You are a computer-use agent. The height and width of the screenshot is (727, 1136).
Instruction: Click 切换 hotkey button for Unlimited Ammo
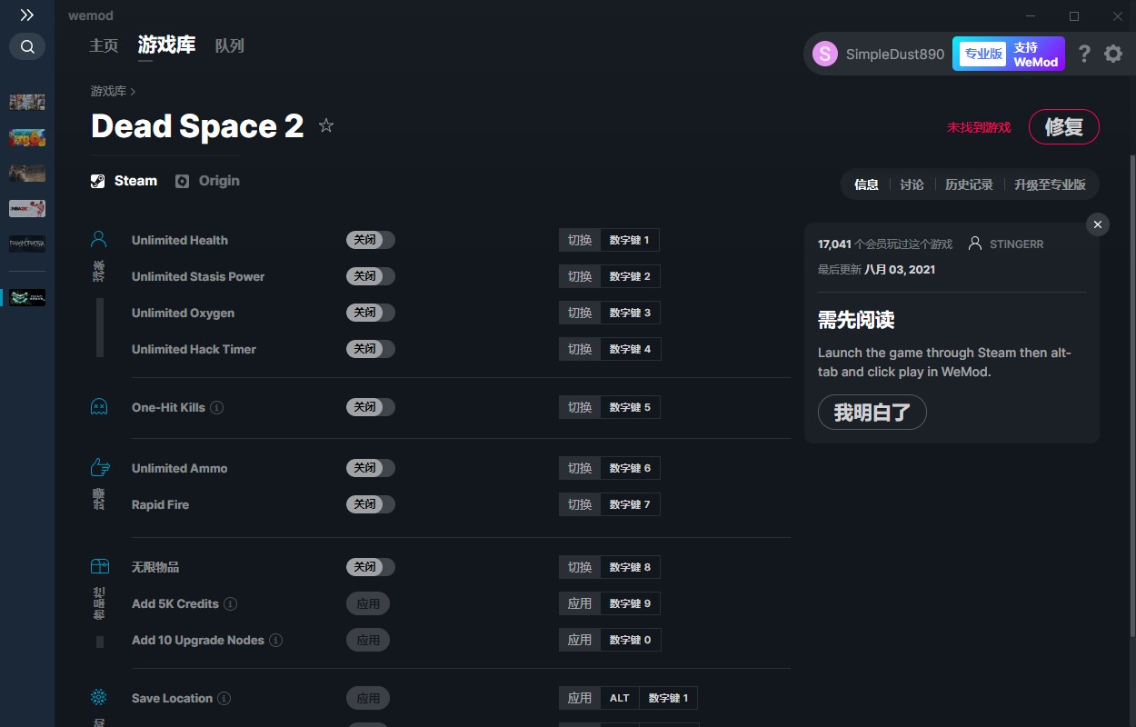[x=580, y=468]
